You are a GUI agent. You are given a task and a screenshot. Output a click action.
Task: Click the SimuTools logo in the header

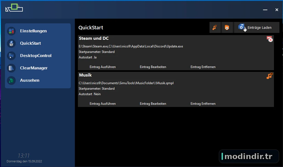14,8
